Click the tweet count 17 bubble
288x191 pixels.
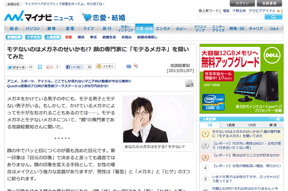(x=30, y=67)
